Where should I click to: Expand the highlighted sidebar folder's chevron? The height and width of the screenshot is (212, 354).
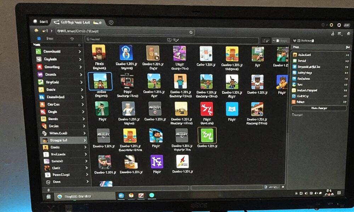point(85,140)
